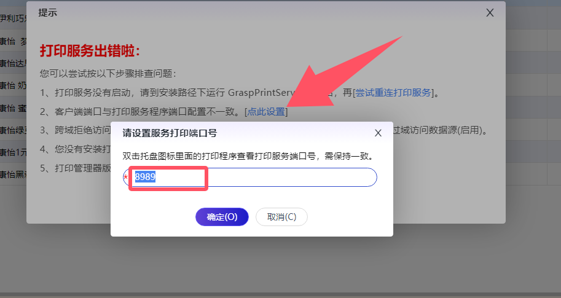Select the 康怡 奶 list row
This screenshot has height=298, width=561.
tap(12, 85)
